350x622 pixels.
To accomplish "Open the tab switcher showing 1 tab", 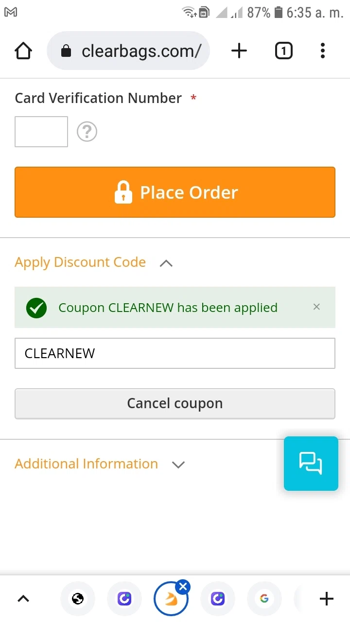I will (x=284, y=51).
